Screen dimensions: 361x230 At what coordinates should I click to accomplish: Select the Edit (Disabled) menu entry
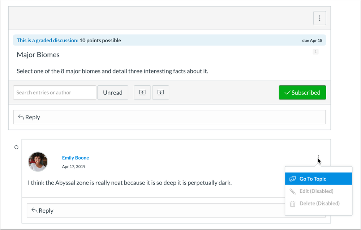[318, 191]
